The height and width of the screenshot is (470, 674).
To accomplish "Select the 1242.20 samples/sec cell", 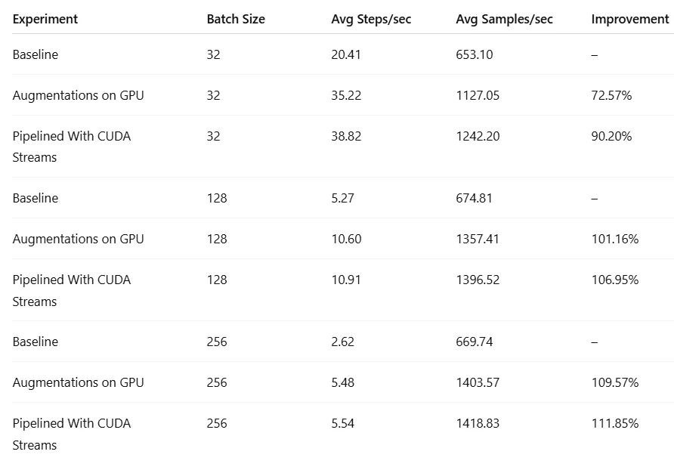I will pos(478,136).
